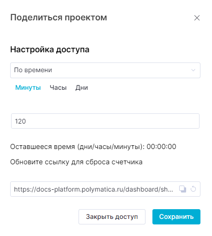This screenshot has width=212, height=236.
Task: Click the 'Оставшееся время' label text
Action: click(42, 147)
